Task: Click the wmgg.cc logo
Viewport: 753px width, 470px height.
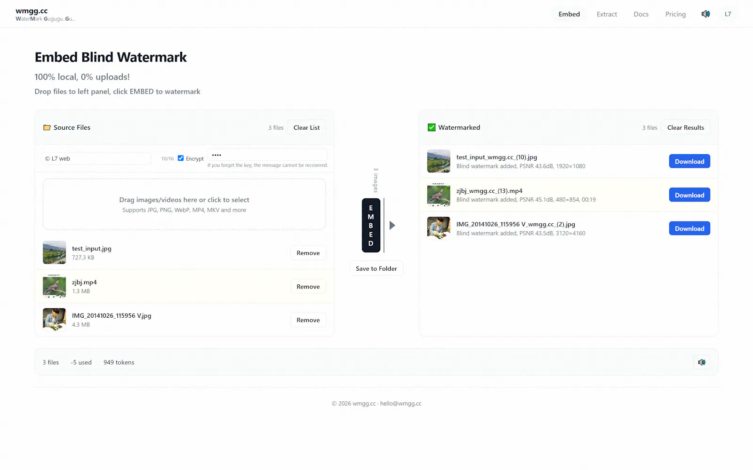Action: [x=32, y=11]
